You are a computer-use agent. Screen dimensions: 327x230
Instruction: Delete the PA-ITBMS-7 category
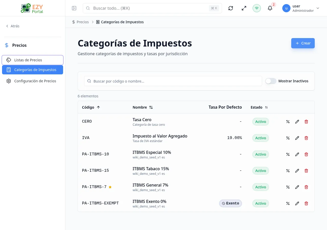pos(306,187)
